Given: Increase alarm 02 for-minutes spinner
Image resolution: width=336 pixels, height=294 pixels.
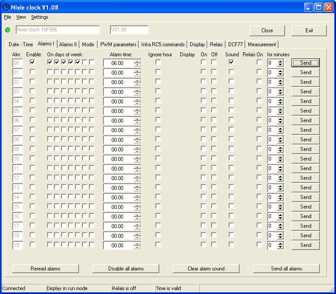Looking at the screenshot, I should (x=280, y=81).
